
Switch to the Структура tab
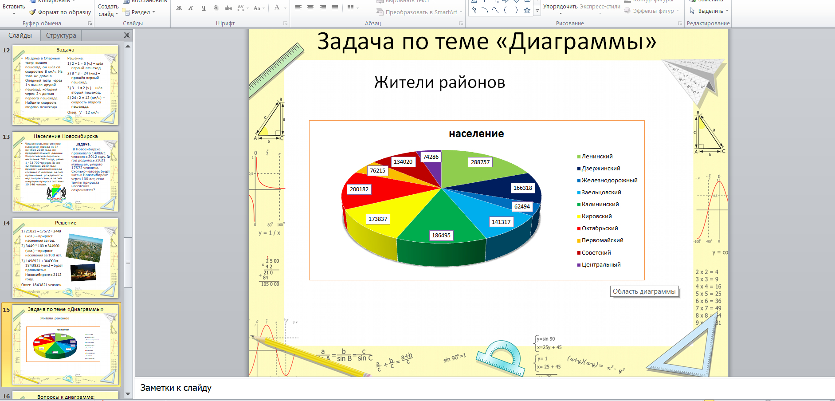tap(61, 35)
